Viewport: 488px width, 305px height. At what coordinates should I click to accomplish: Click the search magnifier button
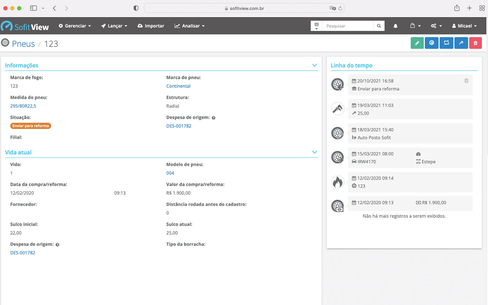point(379,26)
